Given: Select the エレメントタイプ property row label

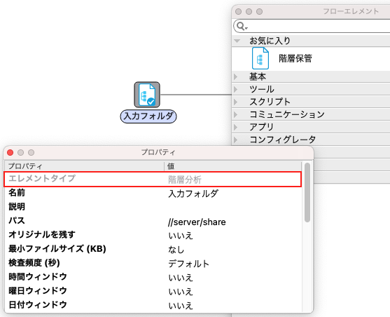Looking at the screenshot, I should click(42, 178).
